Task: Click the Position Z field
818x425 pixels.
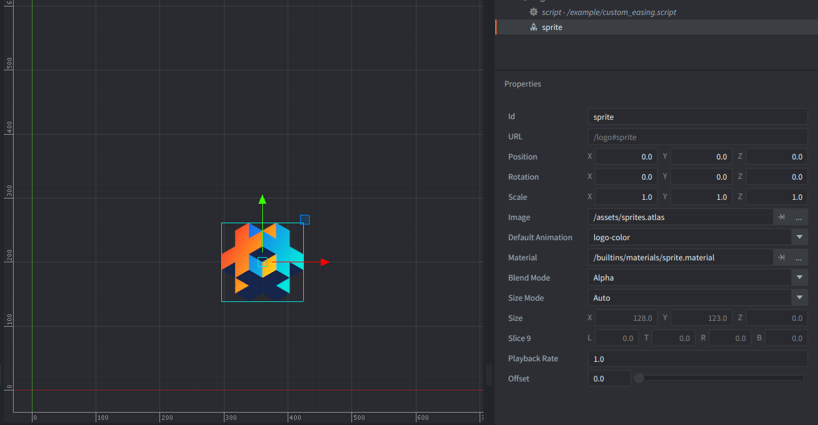Action: (x=777, y=157)
